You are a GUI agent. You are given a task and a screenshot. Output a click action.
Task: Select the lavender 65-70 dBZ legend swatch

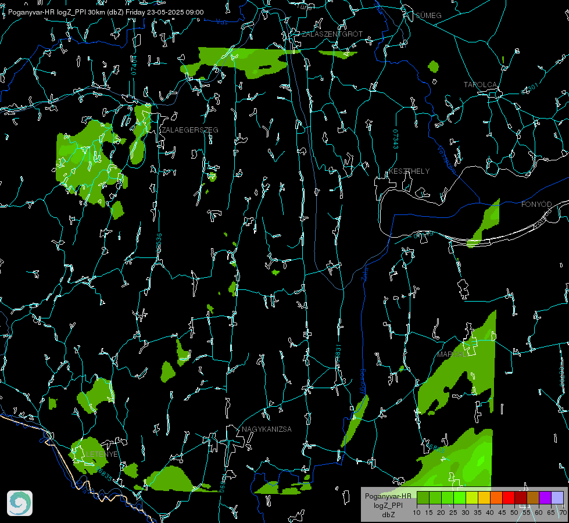557,497
